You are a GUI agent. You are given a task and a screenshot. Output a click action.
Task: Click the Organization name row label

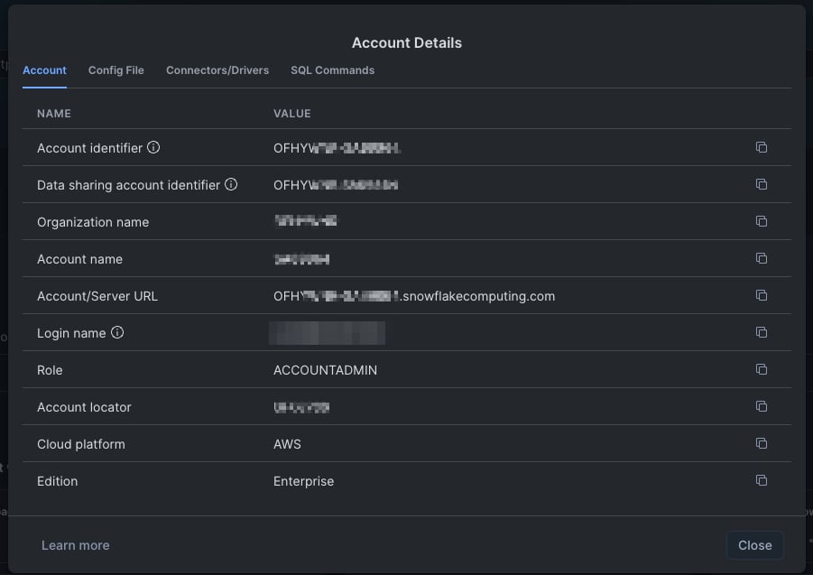coord(93,222)
